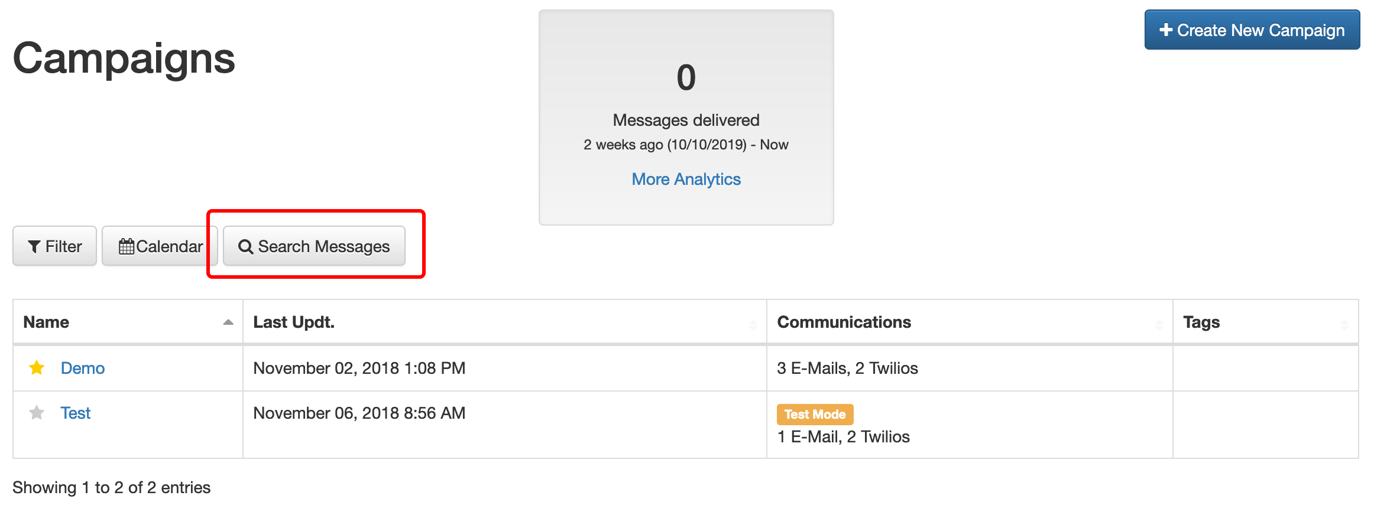Open the Test campaign link

tap(76, 413)
